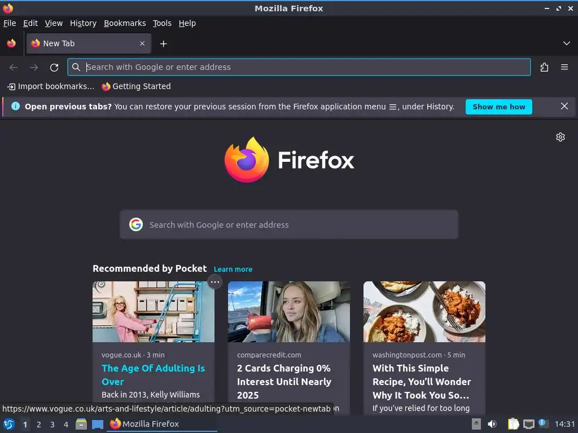Open the Help menu
The width and height of the screenshot is (578, 433).
(x=187, y=23)
